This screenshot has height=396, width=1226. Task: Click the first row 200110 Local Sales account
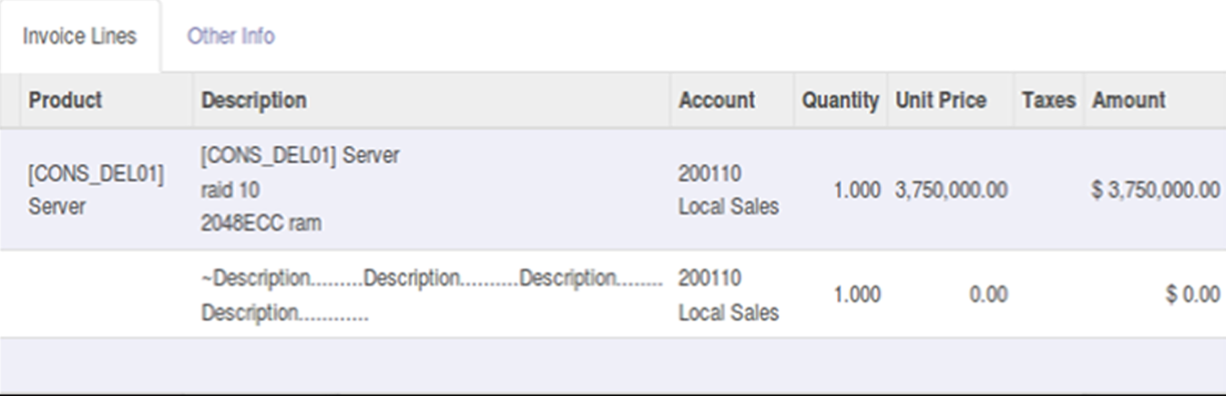[x=729, y=189]
